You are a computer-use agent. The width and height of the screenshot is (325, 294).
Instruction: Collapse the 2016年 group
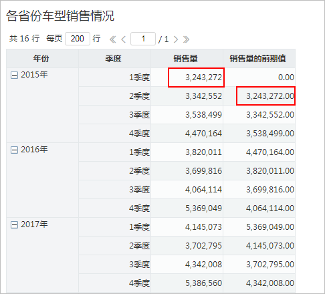click(14, 150)
